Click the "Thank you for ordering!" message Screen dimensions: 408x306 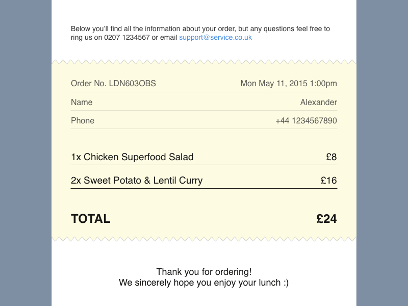pos(204,272)
